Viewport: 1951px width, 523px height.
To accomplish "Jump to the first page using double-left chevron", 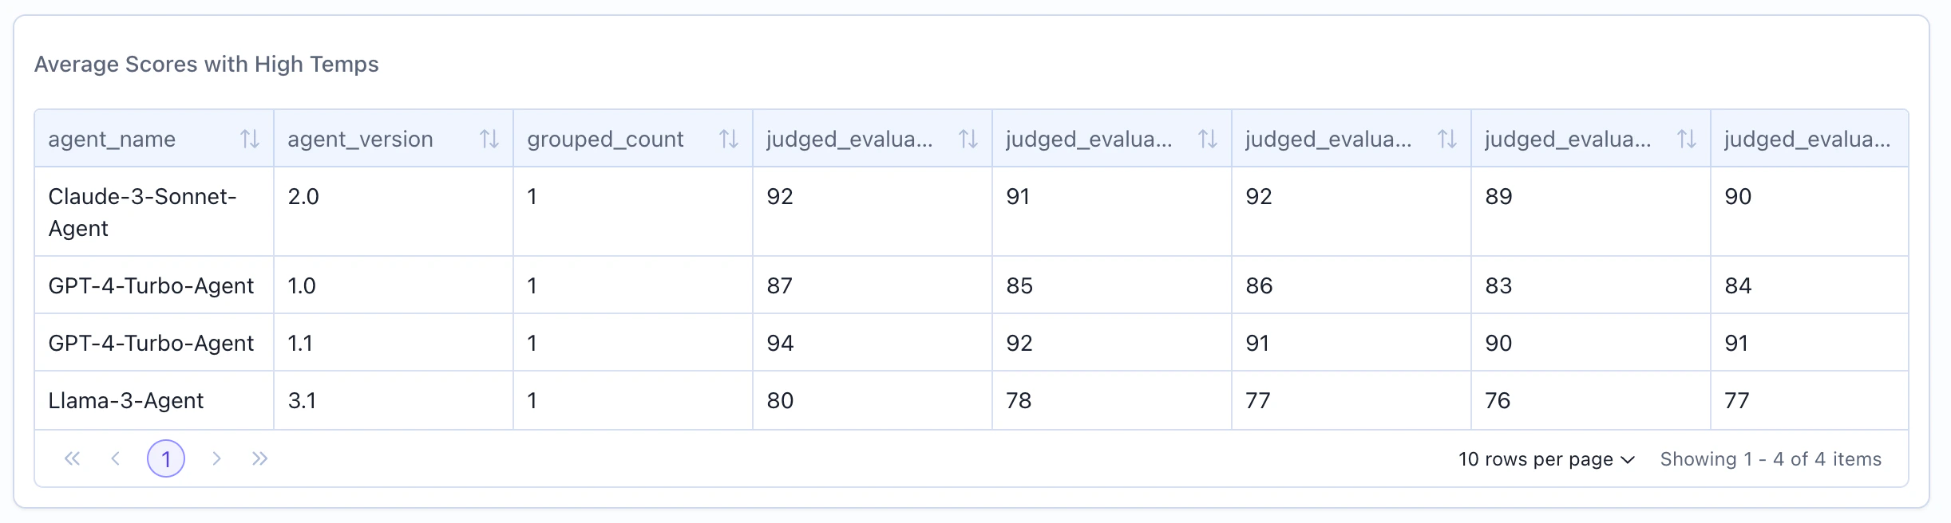I will (x=73, y=458).
